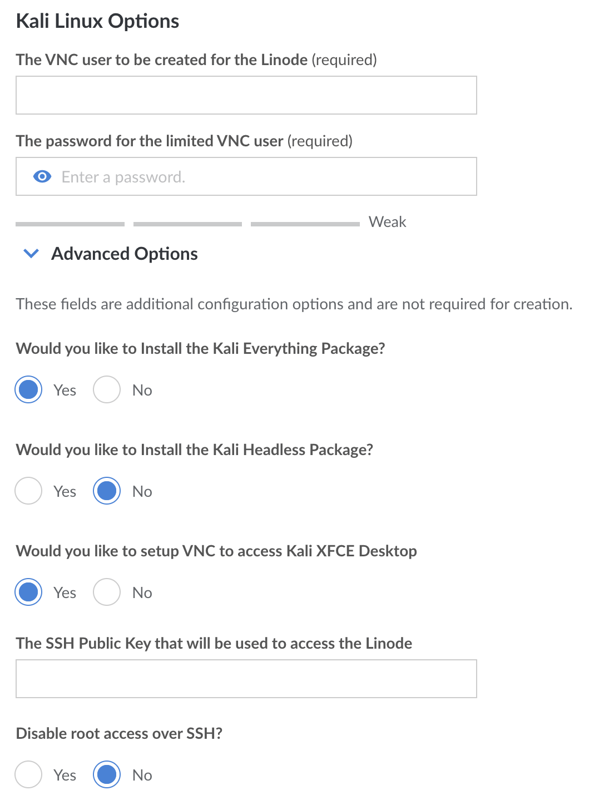Viewport: 614px width, 800px height.
Task: Select No for disabling root SSH access
Action: point(107,774)
